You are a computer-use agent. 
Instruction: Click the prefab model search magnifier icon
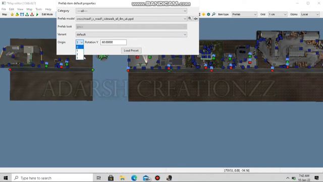click(x=190, y=19)
